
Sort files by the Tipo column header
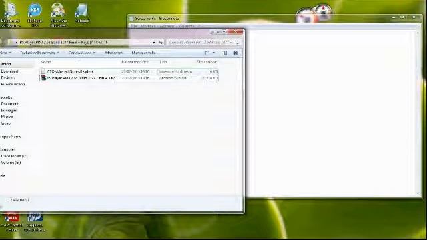tap(163, 62)
